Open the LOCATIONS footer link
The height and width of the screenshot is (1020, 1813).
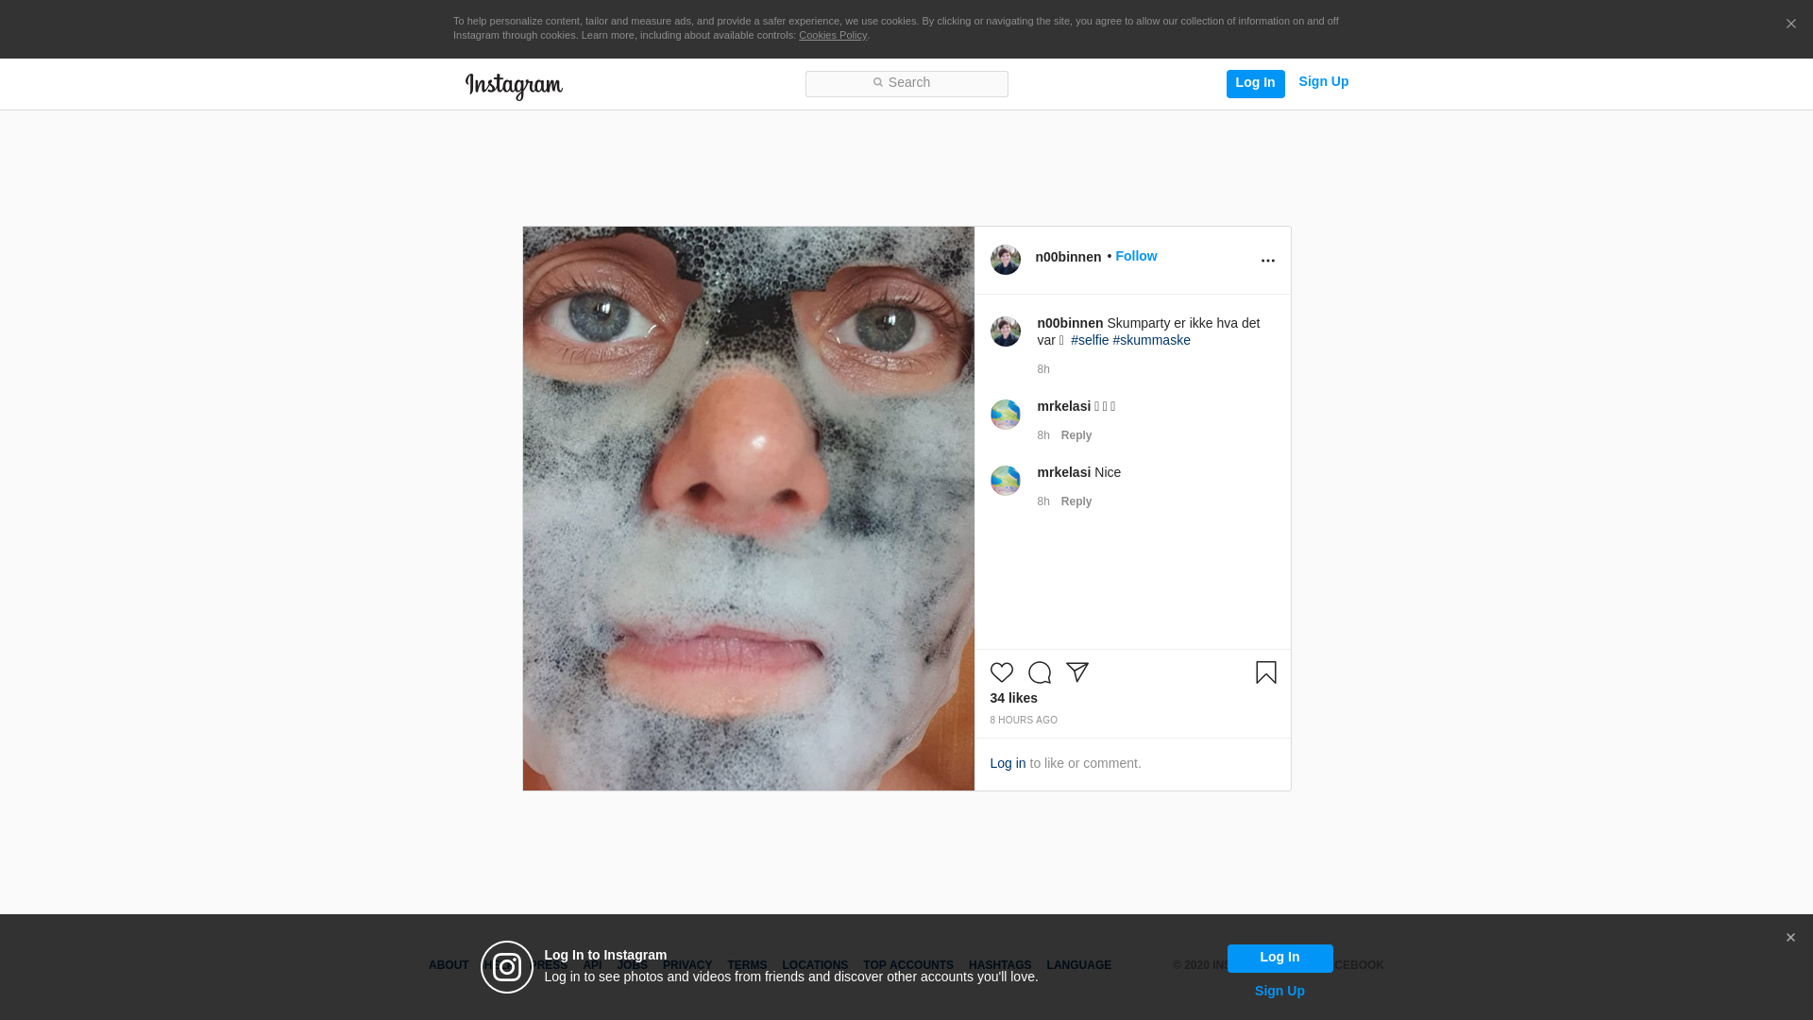[x=815, y=965]
